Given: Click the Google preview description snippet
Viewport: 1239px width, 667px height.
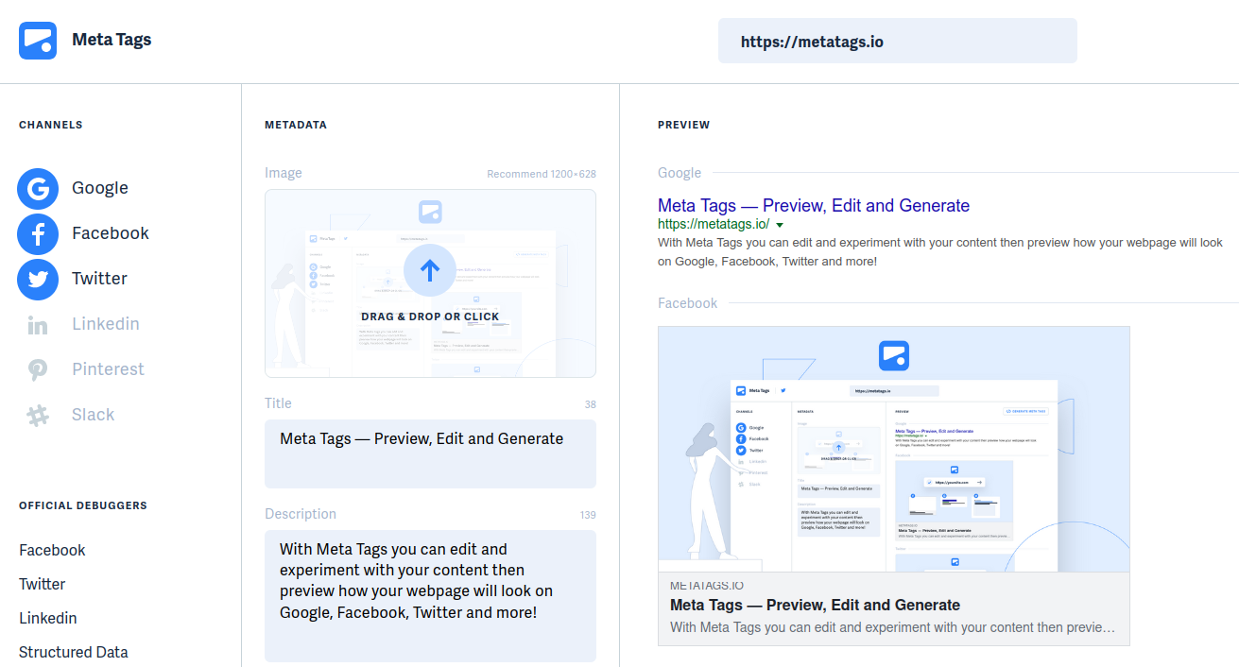Looking at the screenshot, I should (x=940, y=251).
